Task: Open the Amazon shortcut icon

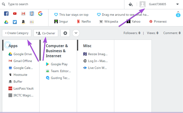Action: tap(23, 22)
